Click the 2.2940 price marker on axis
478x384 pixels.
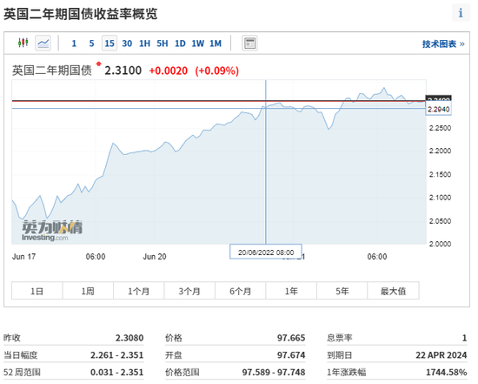point(438,109)
